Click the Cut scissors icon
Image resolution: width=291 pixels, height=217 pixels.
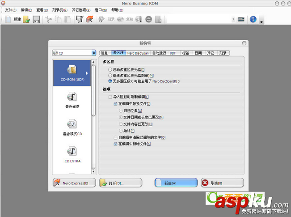(x=48, y=19)
